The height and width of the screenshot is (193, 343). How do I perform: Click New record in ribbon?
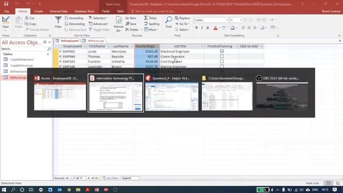131,18
